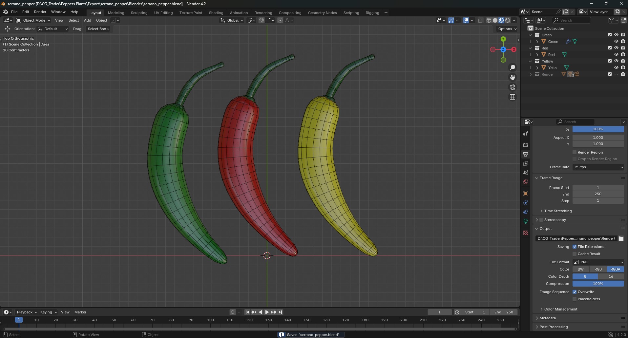The width and height of the screenshot is (628, 338).
Task: Select RGB color mode button
Action: click(598, 269)
